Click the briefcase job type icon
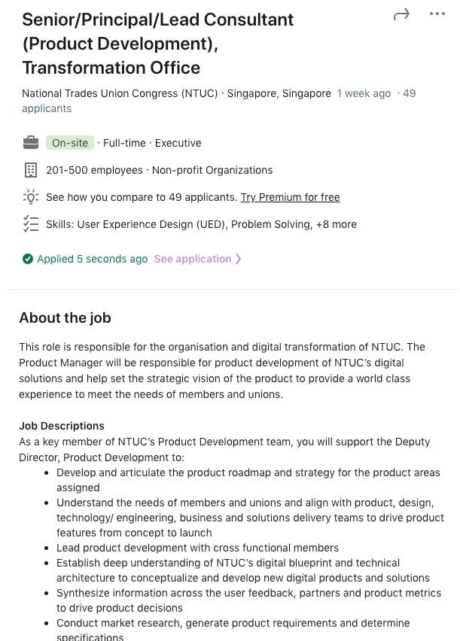This screenshot has width=460, height=641. (x=31, y=142)
